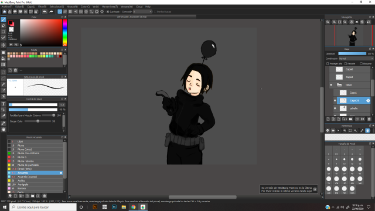Click the Photoshop icon in the taskbar

pos(114,207)
